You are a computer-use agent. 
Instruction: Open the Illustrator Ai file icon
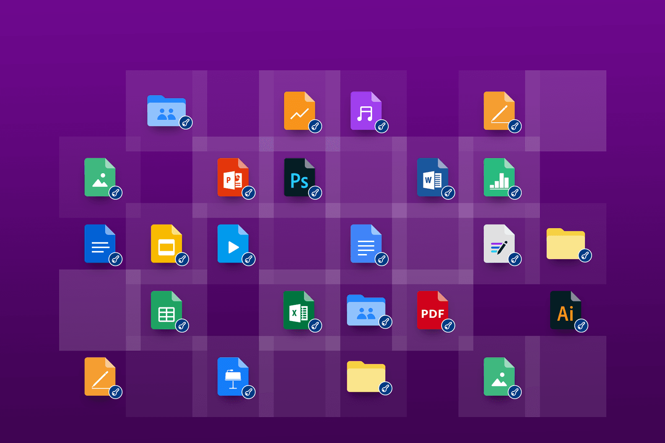(x=565, y=310)
